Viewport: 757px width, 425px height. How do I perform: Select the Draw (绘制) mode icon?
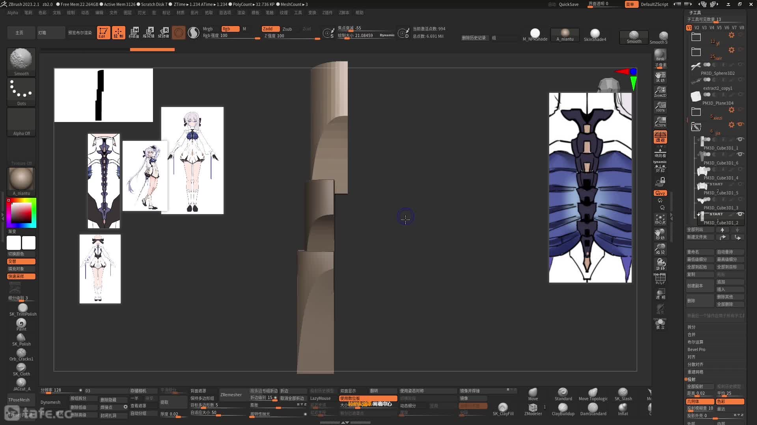(x=118, y=32)
